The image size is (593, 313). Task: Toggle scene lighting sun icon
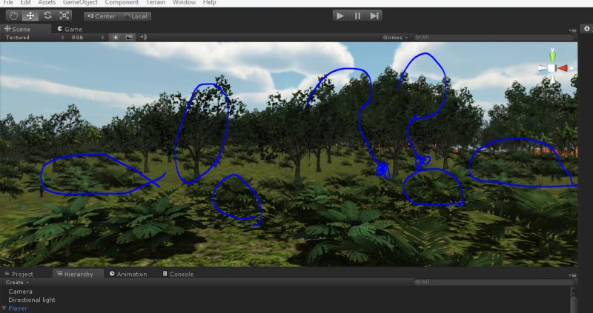(116, 38)
